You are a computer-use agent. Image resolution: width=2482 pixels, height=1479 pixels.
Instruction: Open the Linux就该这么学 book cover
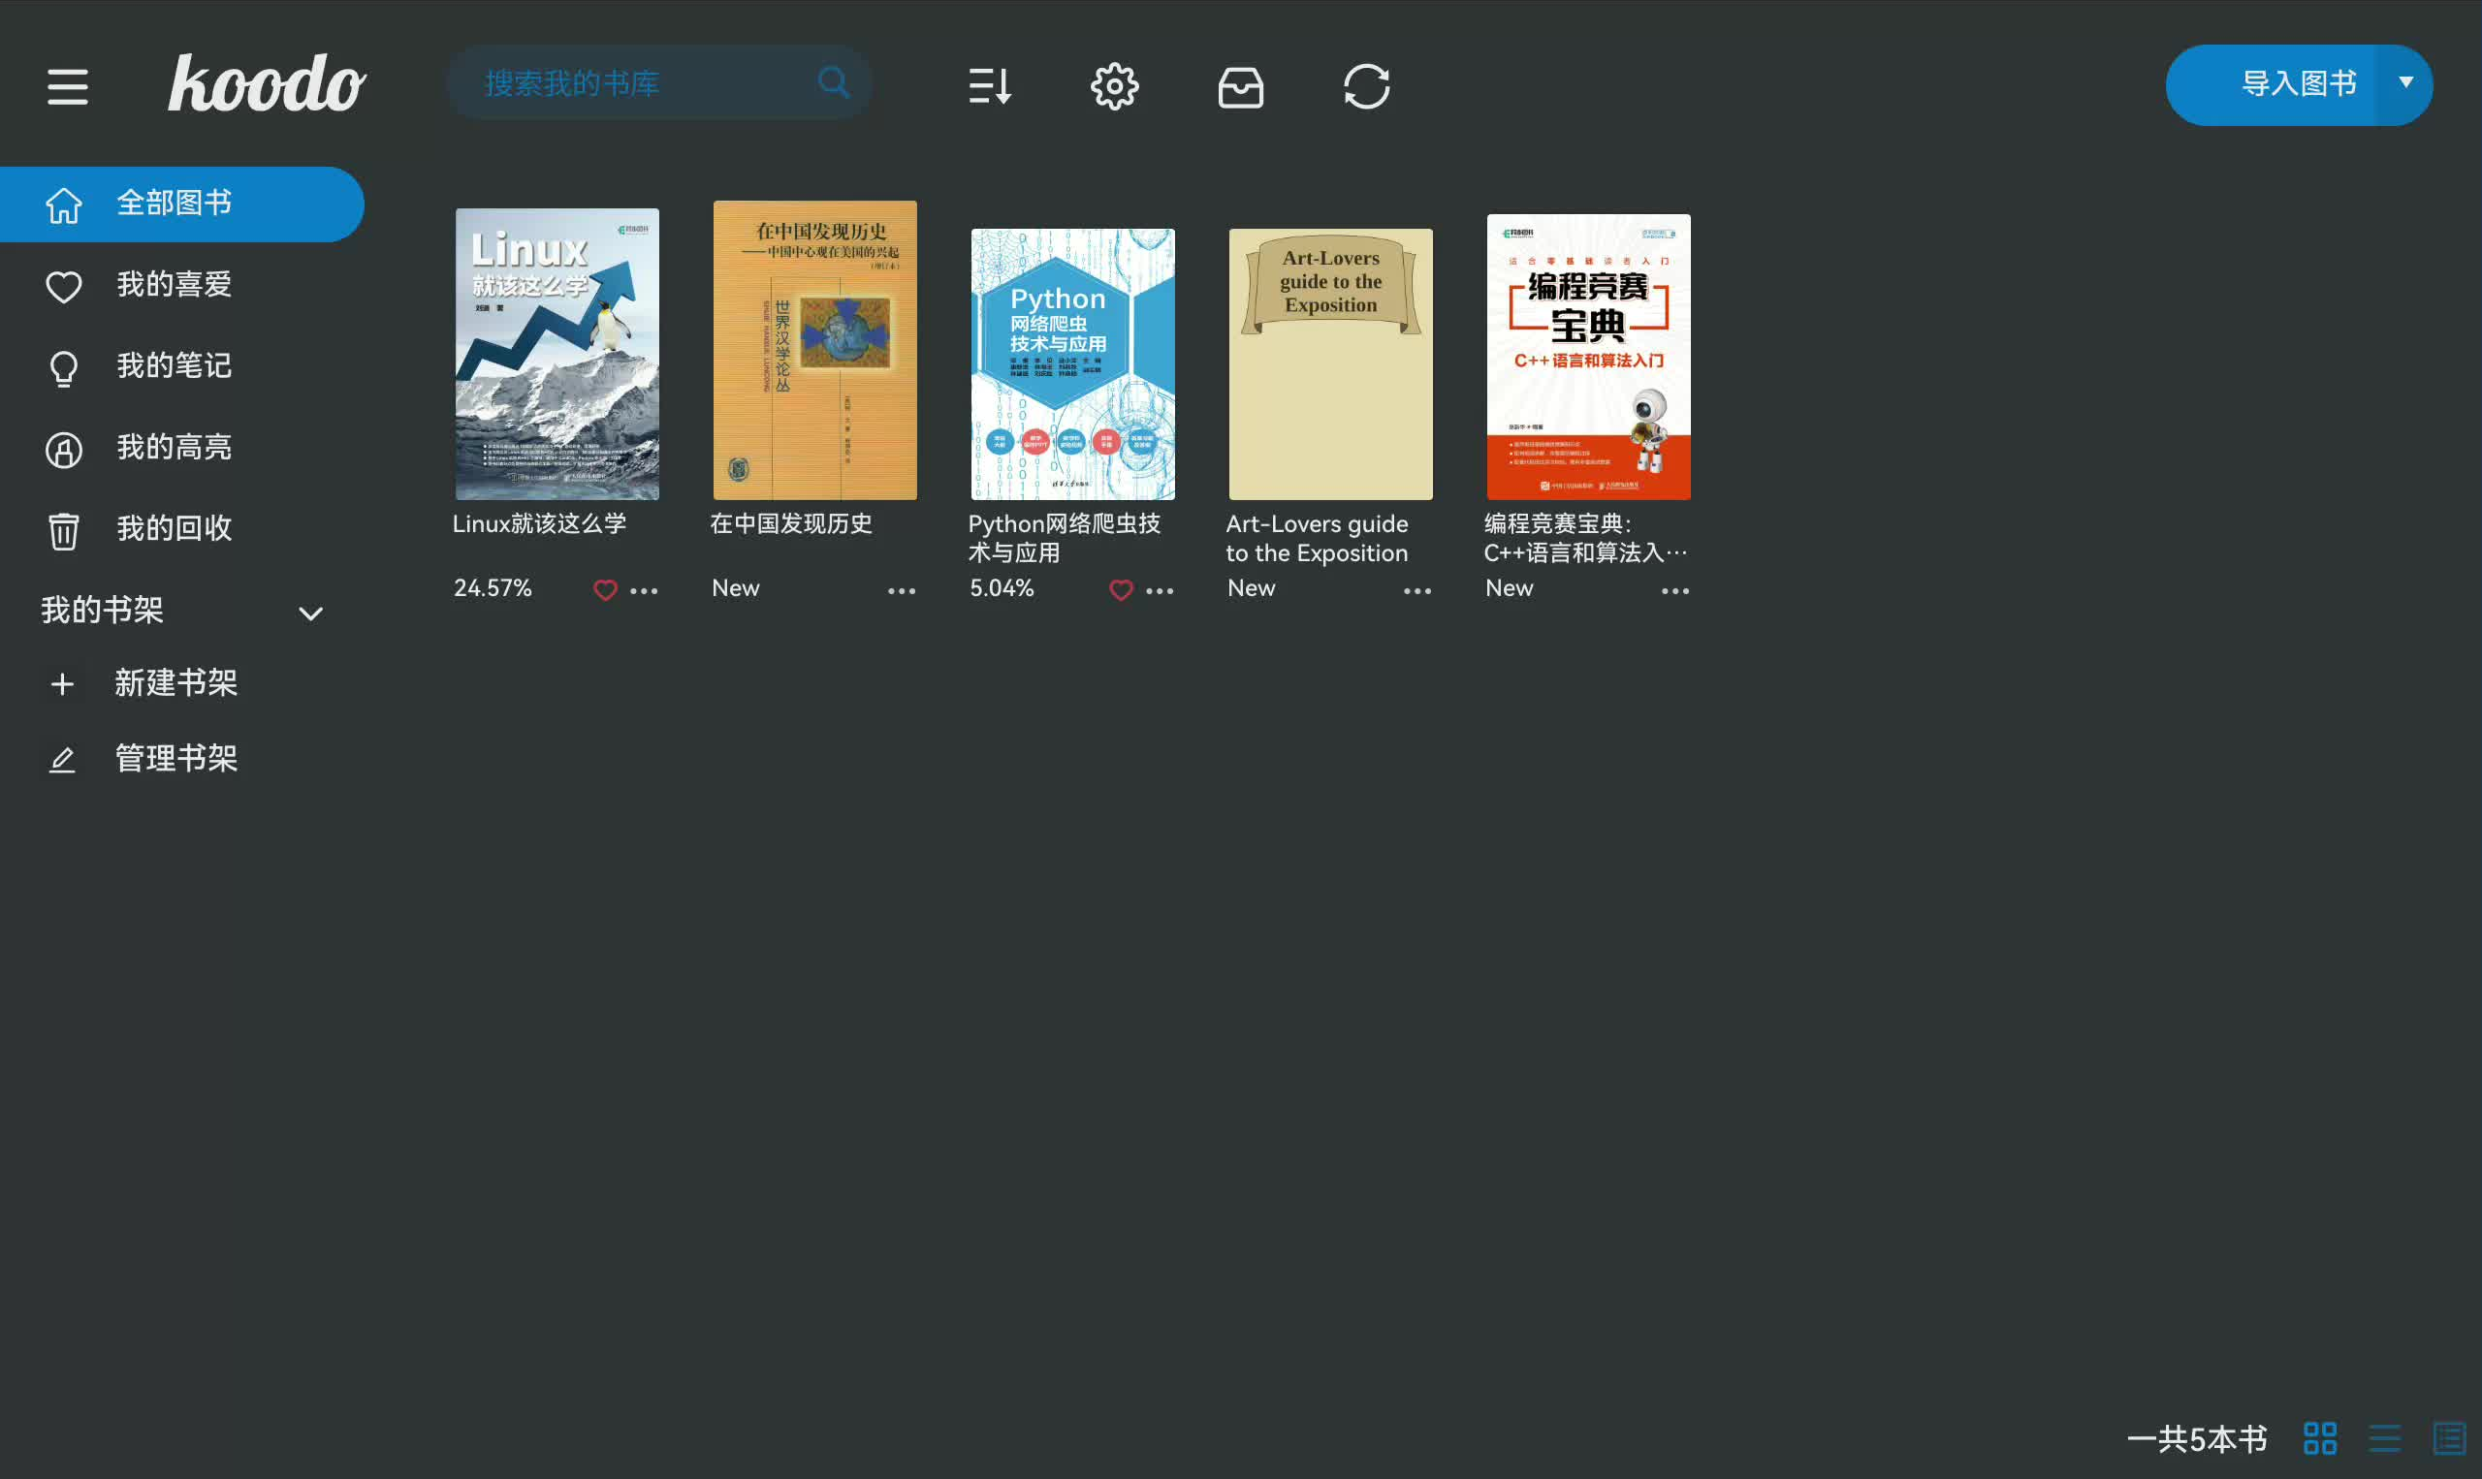557,354
